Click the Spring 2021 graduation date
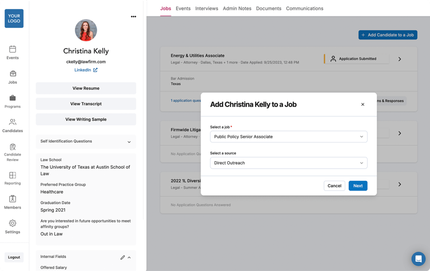The height and width of the screenshot is (271, 430). coord(53,210)
